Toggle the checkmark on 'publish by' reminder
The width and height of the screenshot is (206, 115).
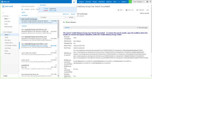pos(39,9)
